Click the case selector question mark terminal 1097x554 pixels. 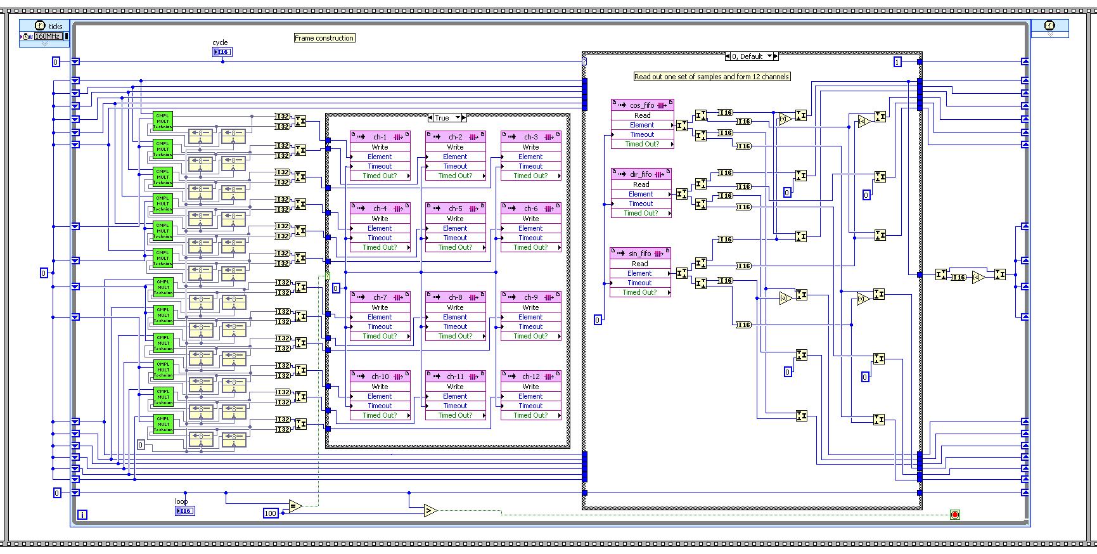pos(584,61)
